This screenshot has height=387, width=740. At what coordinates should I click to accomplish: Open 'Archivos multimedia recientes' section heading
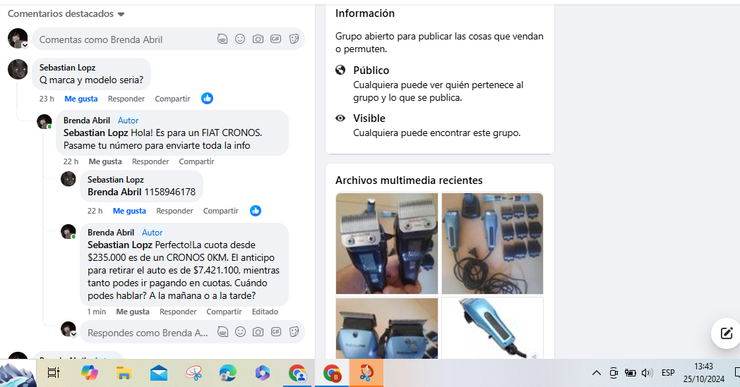(x=409, y=180)
